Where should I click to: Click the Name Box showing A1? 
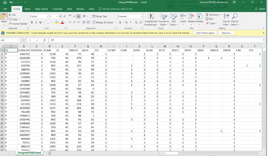9,40
